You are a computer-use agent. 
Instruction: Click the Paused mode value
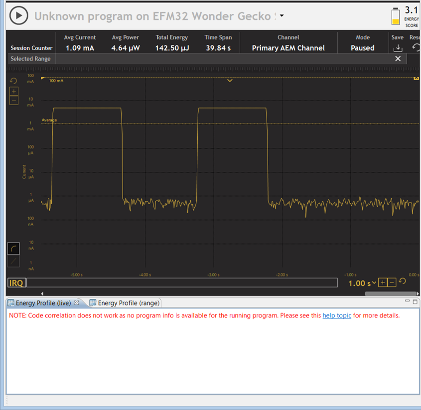pyautogui.click(x=363, y=48)
